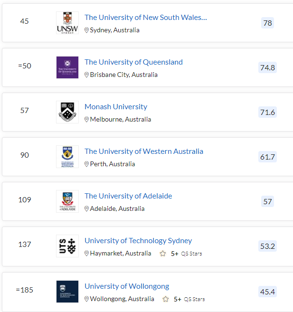Click the UTS logo thumbnail

tap(67, 246)
